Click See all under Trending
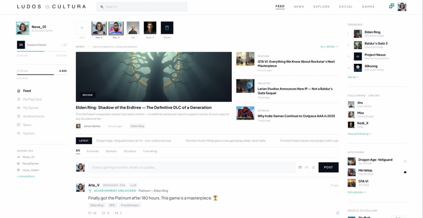423x218 pixels. (353, 77)
